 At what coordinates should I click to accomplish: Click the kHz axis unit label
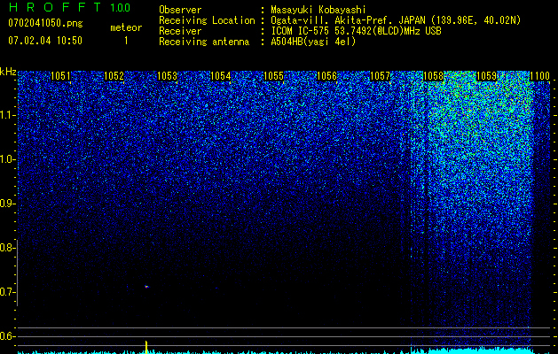pos(8,72)
